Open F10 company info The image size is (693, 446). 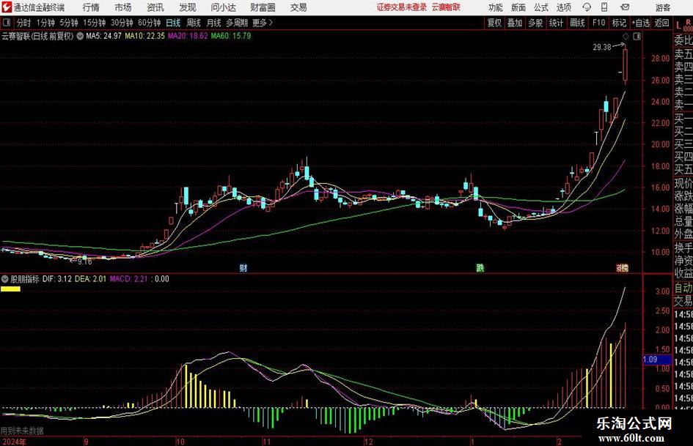coord(599,23)
